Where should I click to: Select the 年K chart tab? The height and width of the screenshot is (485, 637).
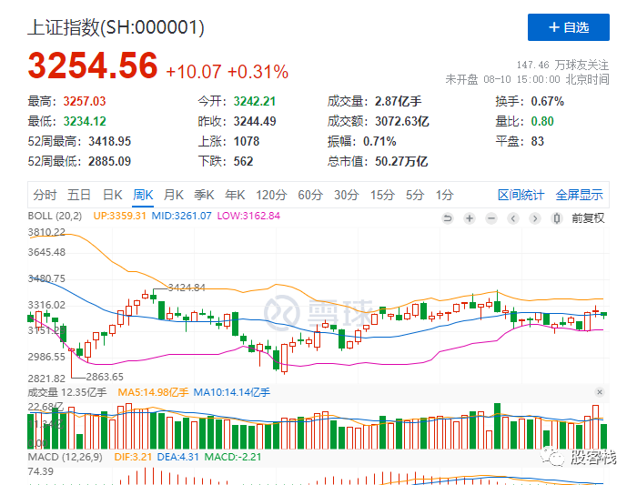coord(235,195)
